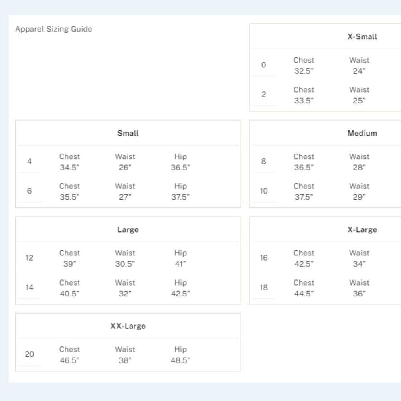Screen dimensions: 401x401
Task: Select the X-Large size header
Action: [362, 229]
